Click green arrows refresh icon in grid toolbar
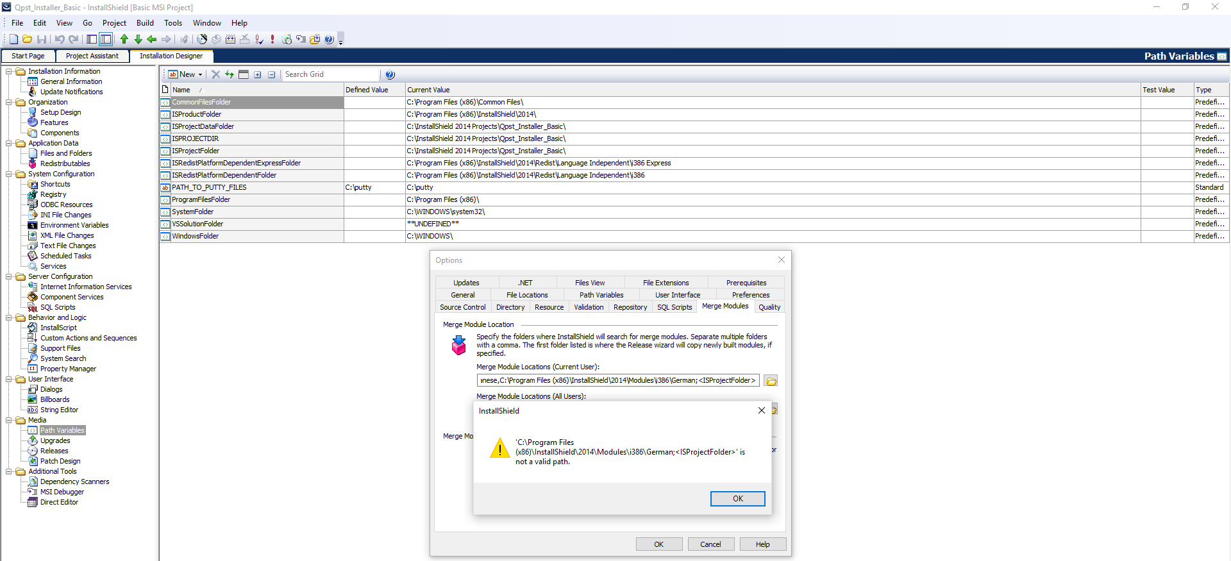Viewport: 1231px width, 561px height. click(230, 74)
